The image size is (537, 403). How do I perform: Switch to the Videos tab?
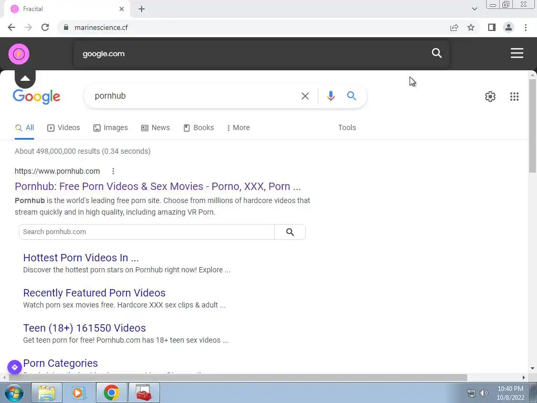[63, 128]
